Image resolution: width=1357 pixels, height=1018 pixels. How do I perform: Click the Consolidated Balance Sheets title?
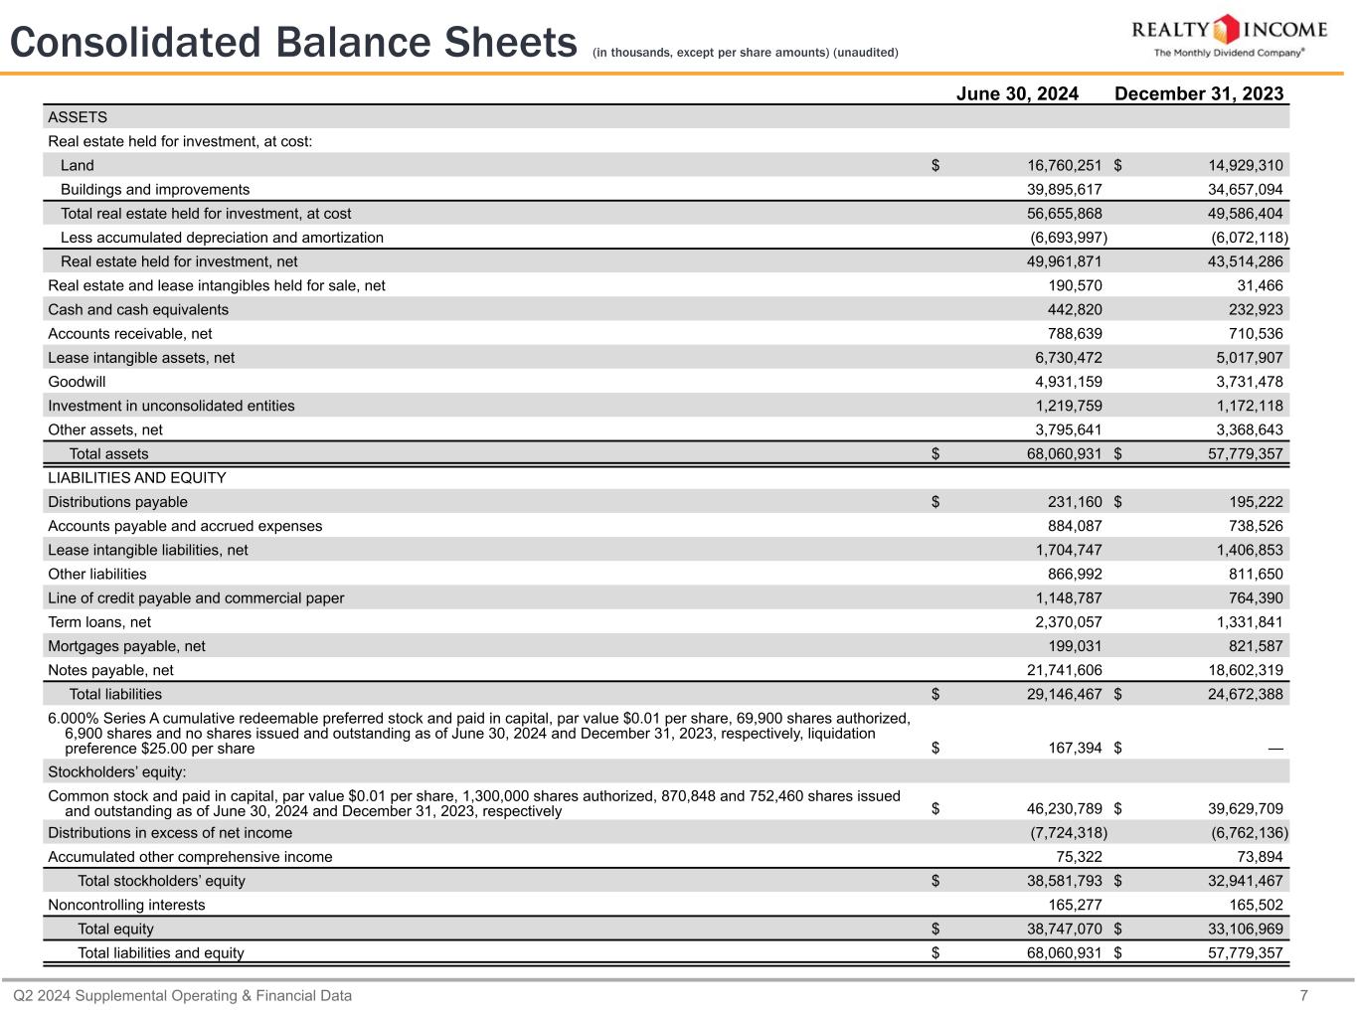click(x=293, y=43)
